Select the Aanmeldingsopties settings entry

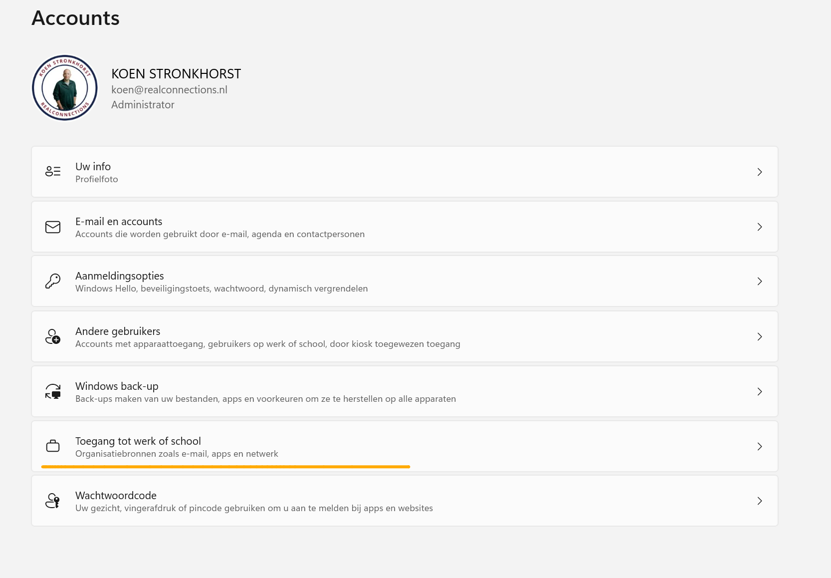(405, 281)
